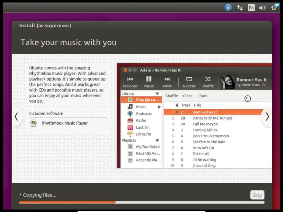The image size is (283, 212).
Task: Click the Rhythmbox Music Player icon
Action: click(x=33, y=123)
